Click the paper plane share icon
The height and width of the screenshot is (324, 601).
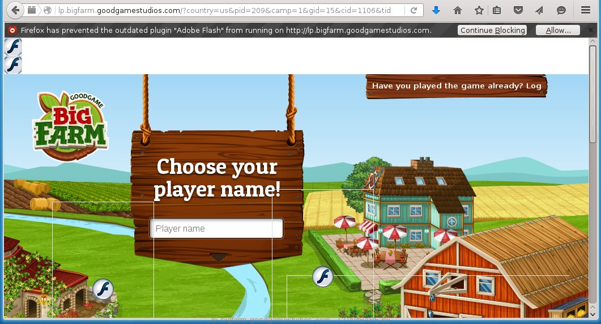[539, 10]
